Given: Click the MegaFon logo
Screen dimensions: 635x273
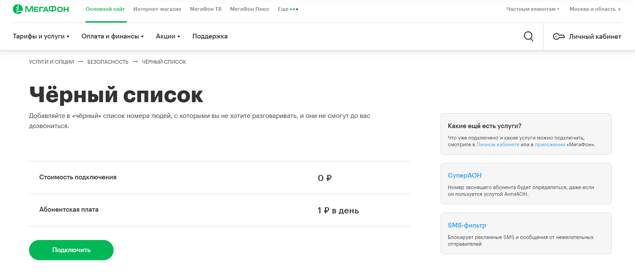Looking at the screenshot, I should click(x=41, y=9).
